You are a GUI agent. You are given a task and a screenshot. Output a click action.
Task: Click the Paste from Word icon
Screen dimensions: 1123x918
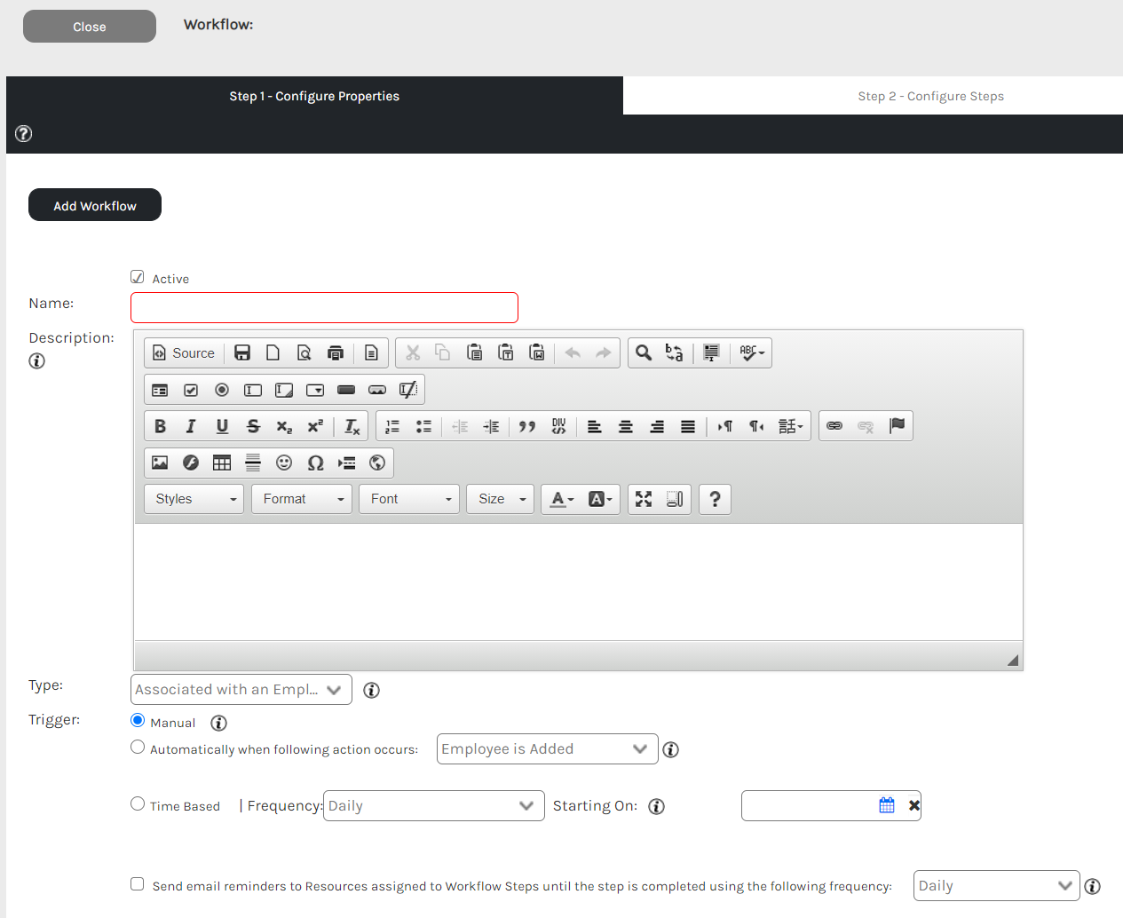[537, 353]
